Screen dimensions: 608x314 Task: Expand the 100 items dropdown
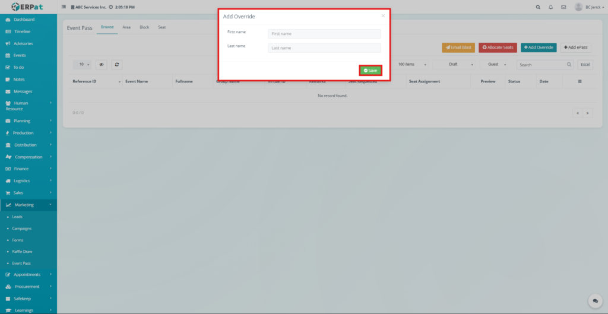click(x=413, y=64)
